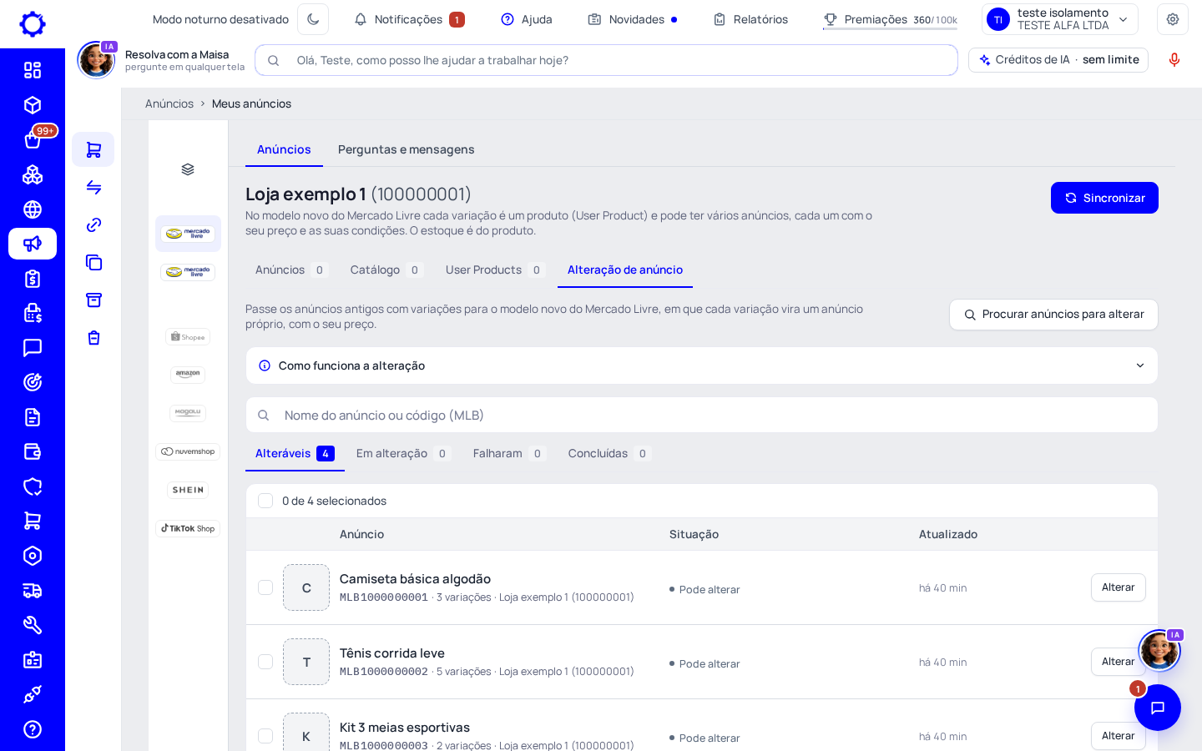Click the Sincronizar button
The height and width of the screenshot is (751, 1202).
1104,198
